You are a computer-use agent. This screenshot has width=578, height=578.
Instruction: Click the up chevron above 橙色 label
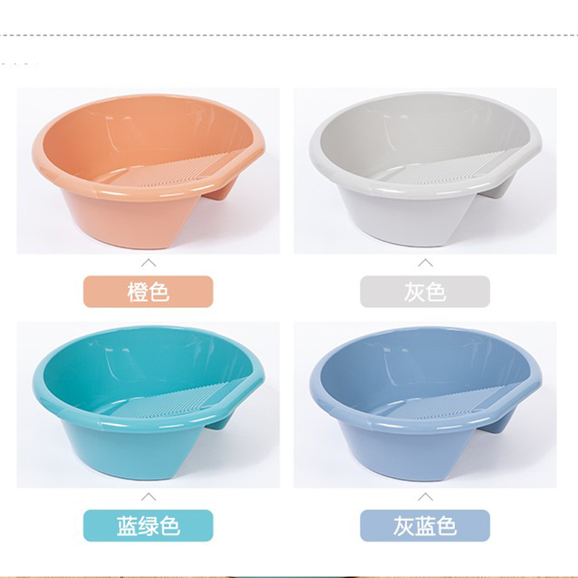point(149,262)
